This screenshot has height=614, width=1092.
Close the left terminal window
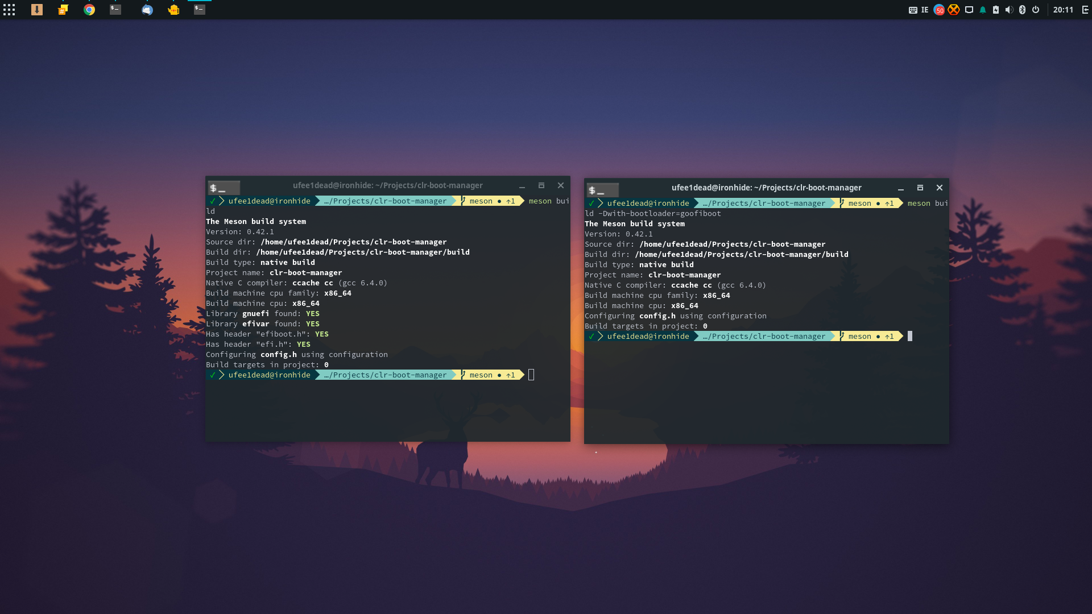click(x=561, y=186)
